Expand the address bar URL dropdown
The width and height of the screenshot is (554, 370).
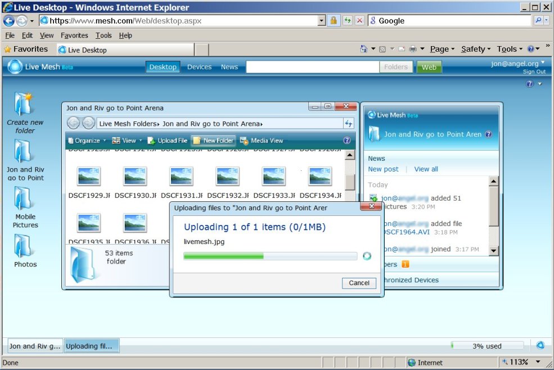coord(321,21)
